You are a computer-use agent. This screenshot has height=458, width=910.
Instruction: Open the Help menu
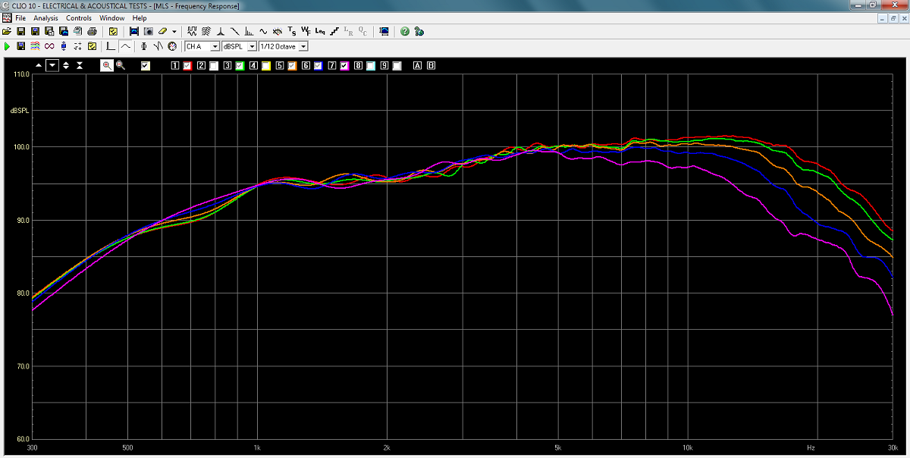(140, 17)
